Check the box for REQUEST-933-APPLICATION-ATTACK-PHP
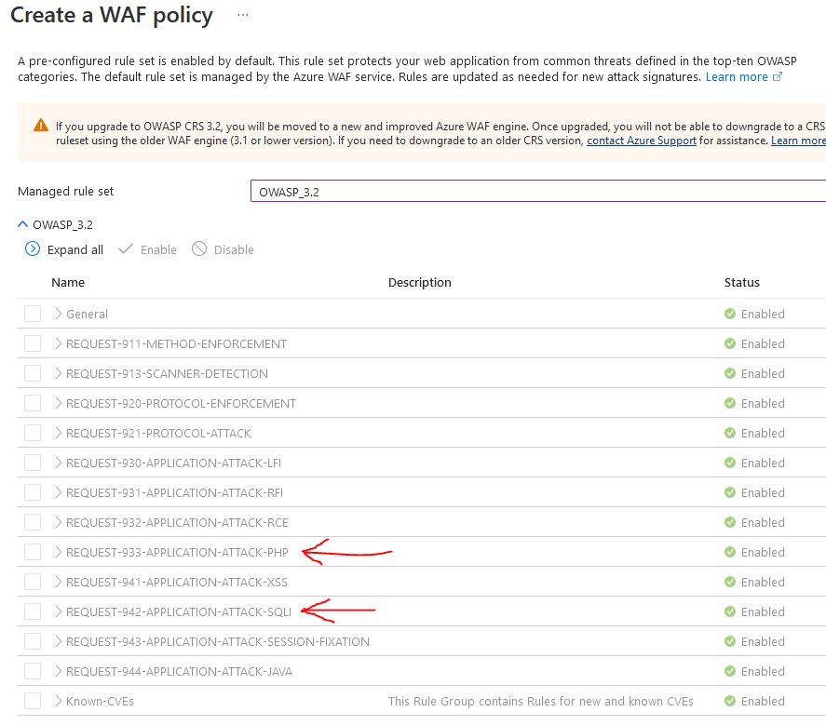 click(x=33, y=552)
